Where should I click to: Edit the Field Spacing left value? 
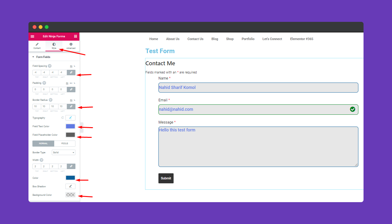(62, 73)
